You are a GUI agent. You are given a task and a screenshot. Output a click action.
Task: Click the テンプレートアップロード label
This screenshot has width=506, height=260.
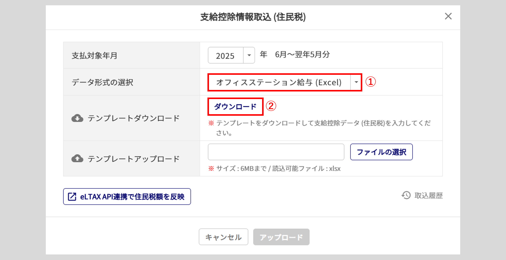[133, 159]
